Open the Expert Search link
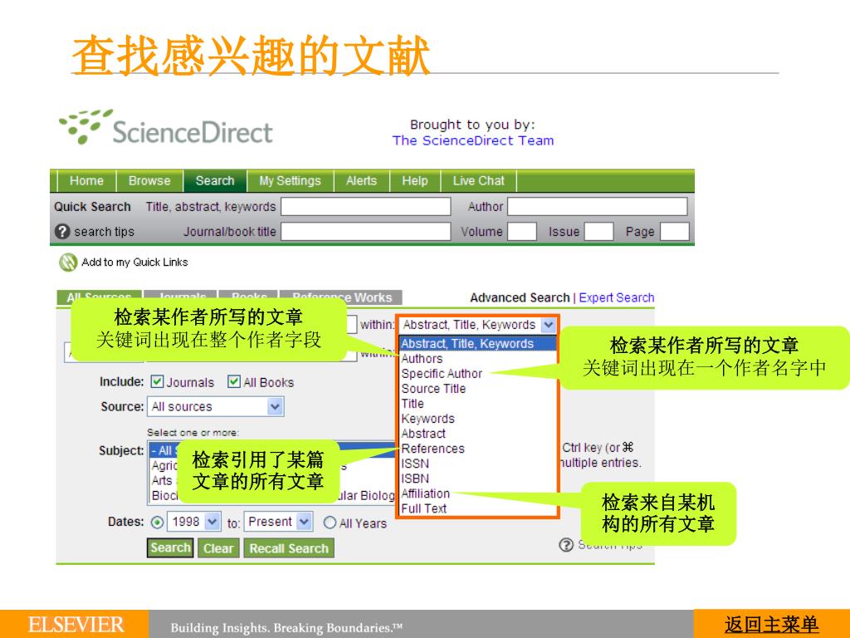 pyautogui.click(x=617, y=298)
